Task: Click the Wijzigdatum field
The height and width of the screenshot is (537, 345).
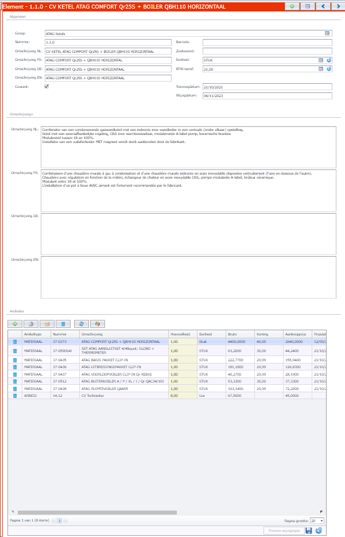Action: coord(268,95)
